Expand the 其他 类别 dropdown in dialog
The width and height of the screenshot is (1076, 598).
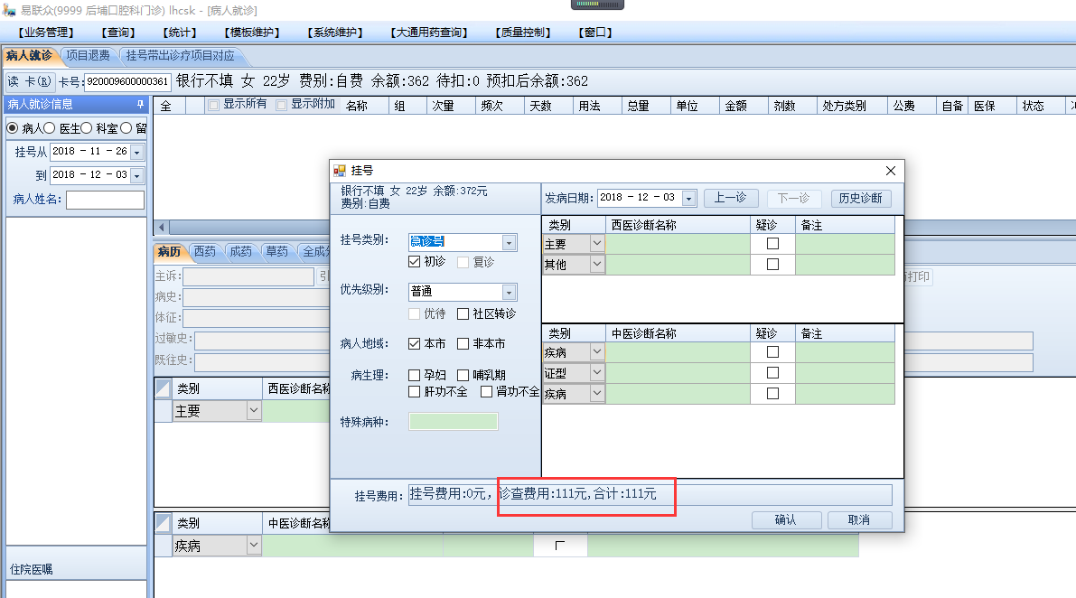(x=597, y=264)
